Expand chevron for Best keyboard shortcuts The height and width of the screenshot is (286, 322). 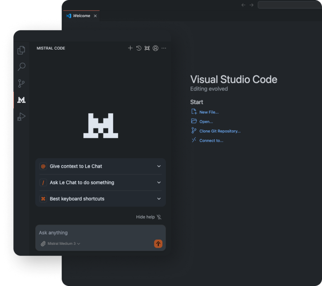click(x=159, y=199)
